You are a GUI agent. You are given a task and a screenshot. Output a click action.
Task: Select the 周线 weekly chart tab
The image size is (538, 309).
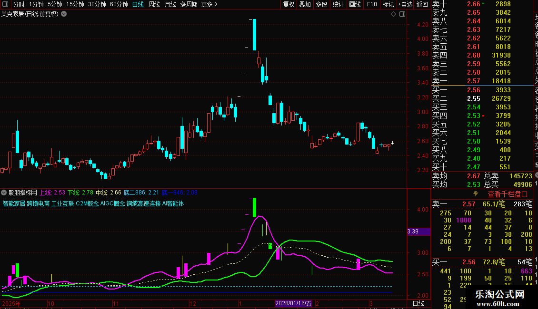click(x=154, y=4)
